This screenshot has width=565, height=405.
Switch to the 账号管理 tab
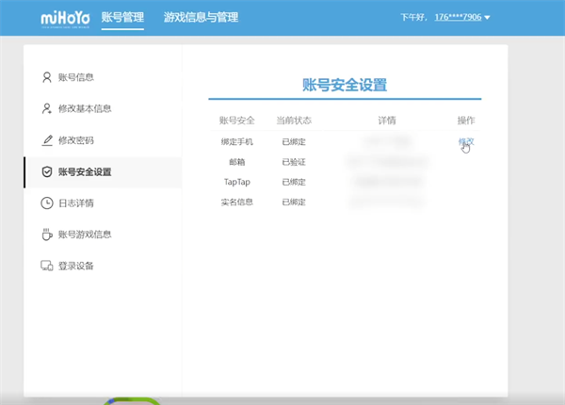[122, 17]
